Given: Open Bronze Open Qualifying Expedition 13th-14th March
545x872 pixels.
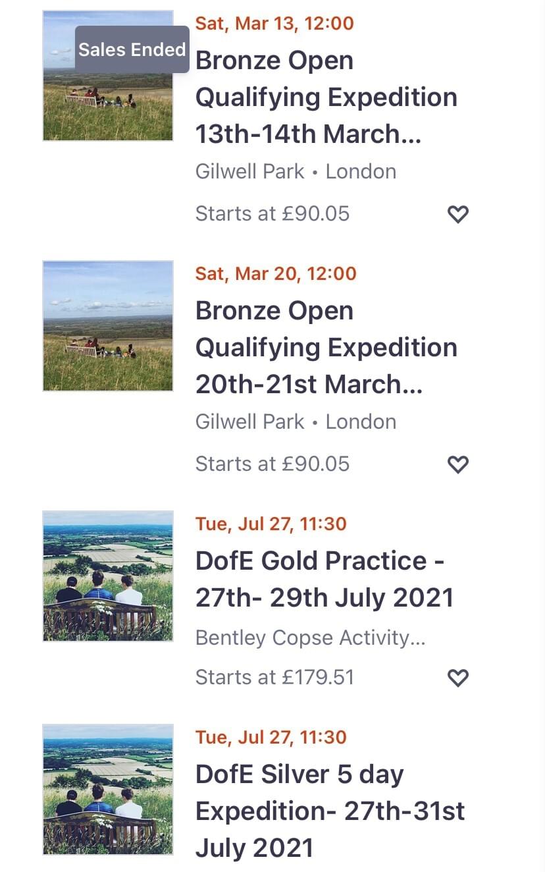Looking at the screenshot, I should (x=326, y=97).
